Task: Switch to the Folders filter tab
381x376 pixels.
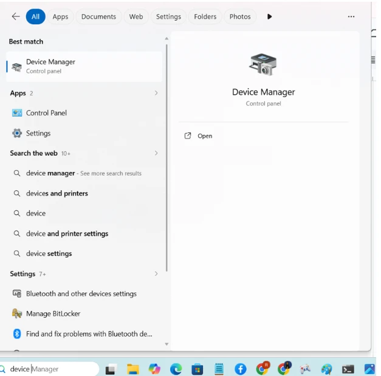Action: 205,16
